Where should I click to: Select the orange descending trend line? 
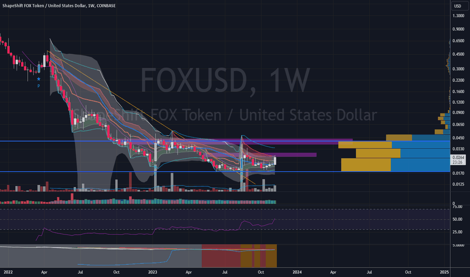pos(151,117)
